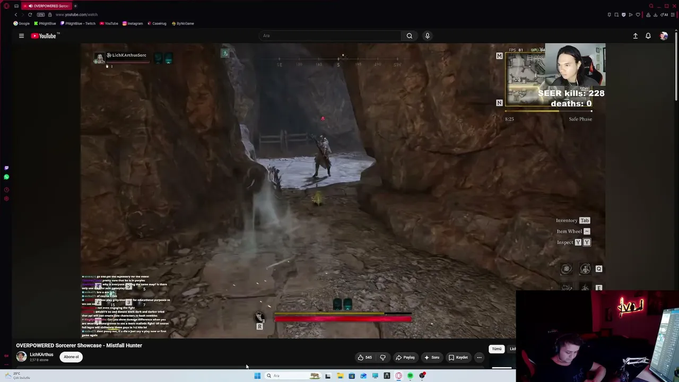The image size is (679, 382).
Task: Open the Opera ad blocker shield
Action: 623,14
